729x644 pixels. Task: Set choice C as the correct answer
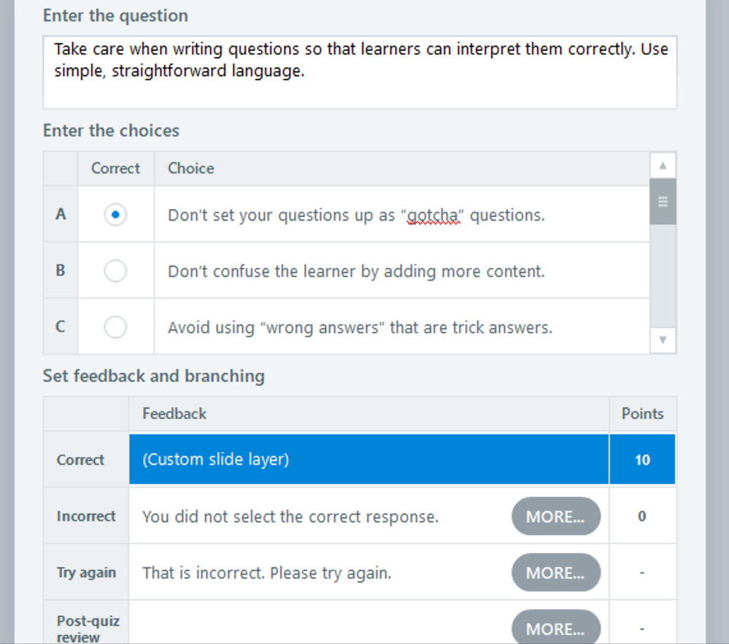tap(115, 328)
